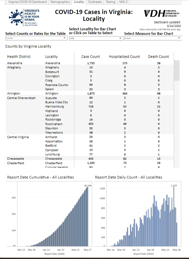Open the Select Measure for Bar Chart dropdown
The width and height of the screenshot is (189, 259).
click(x=153, y=38)
